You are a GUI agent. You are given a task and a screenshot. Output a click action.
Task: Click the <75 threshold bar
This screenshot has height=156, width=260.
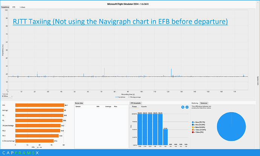coord(160,130)
